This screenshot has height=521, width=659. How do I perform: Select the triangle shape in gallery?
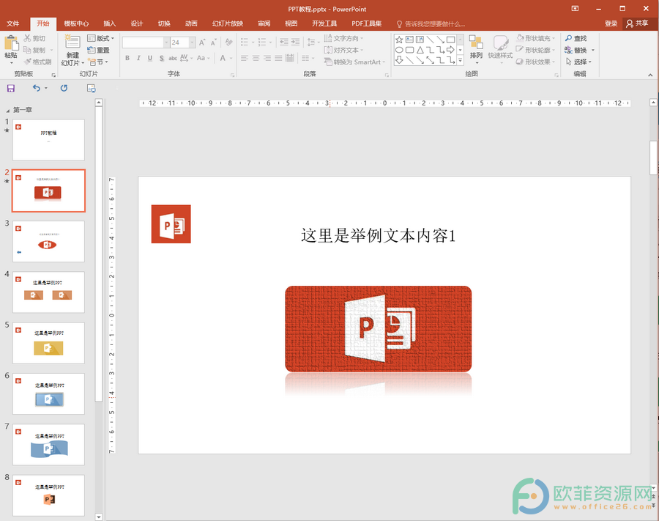(x=420, y=50)
